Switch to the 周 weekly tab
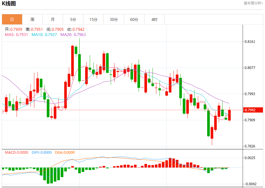The width and height of the screenshot is (265, 188). pyautogui.click(x=32, y=19)
